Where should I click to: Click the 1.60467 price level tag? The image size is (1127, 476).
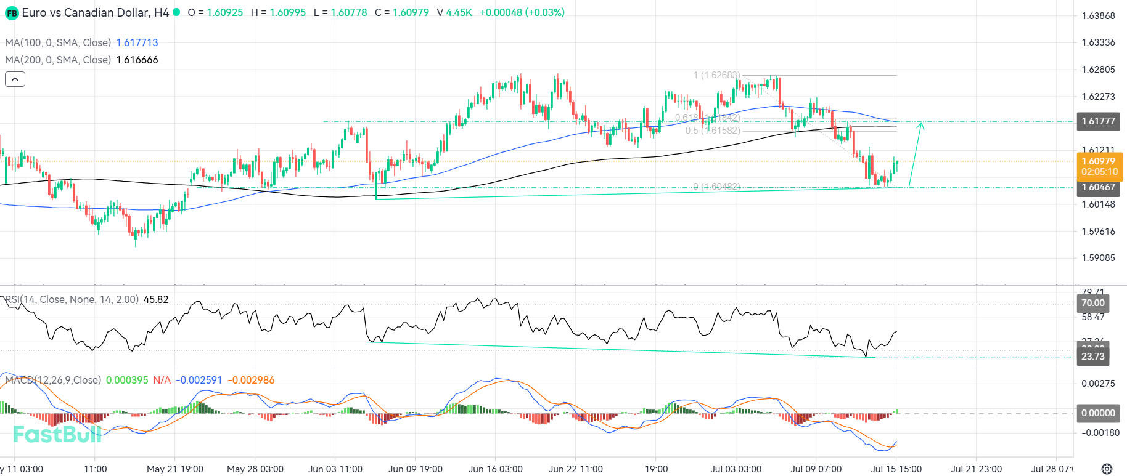click(x=1099, y=187)
